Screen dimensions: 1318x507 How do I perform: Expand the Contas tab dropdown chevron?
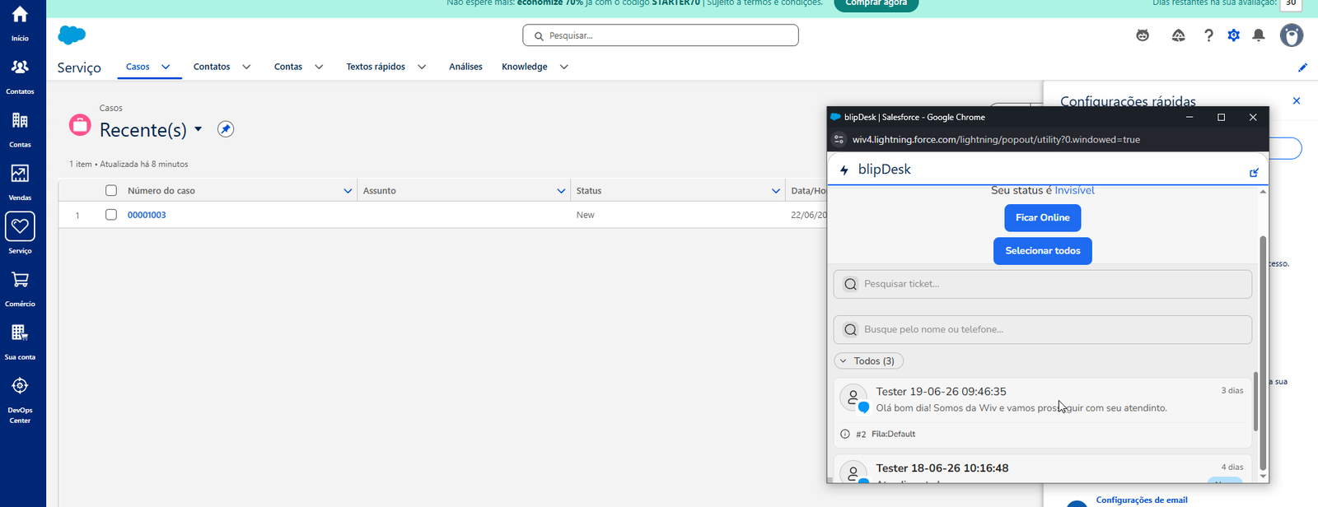(x=319, y=67)
